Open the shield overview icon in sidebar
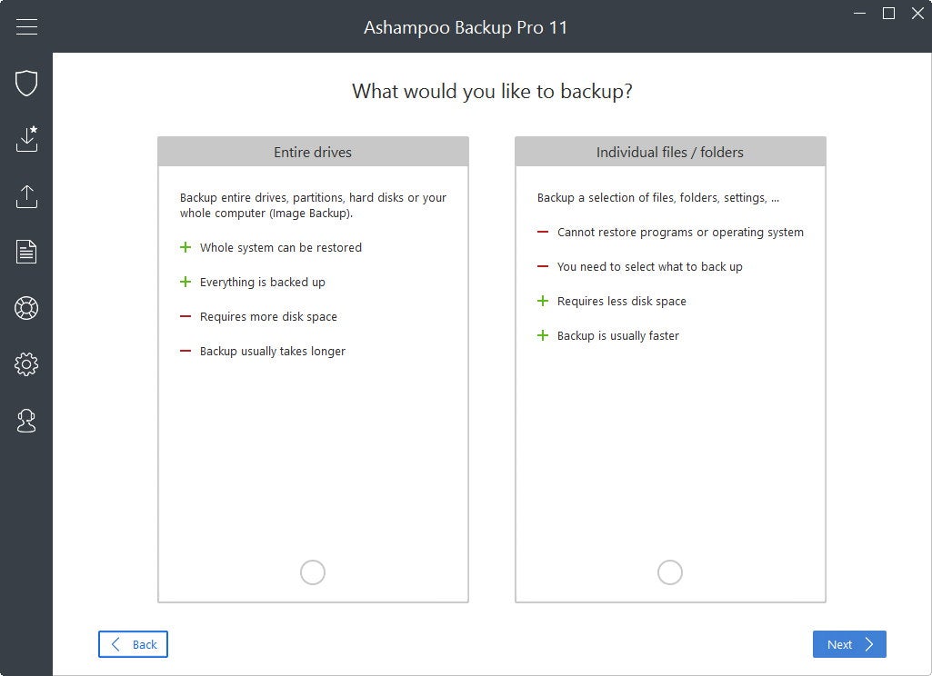Viewport: 932px width, 676px height. point(26,83)
